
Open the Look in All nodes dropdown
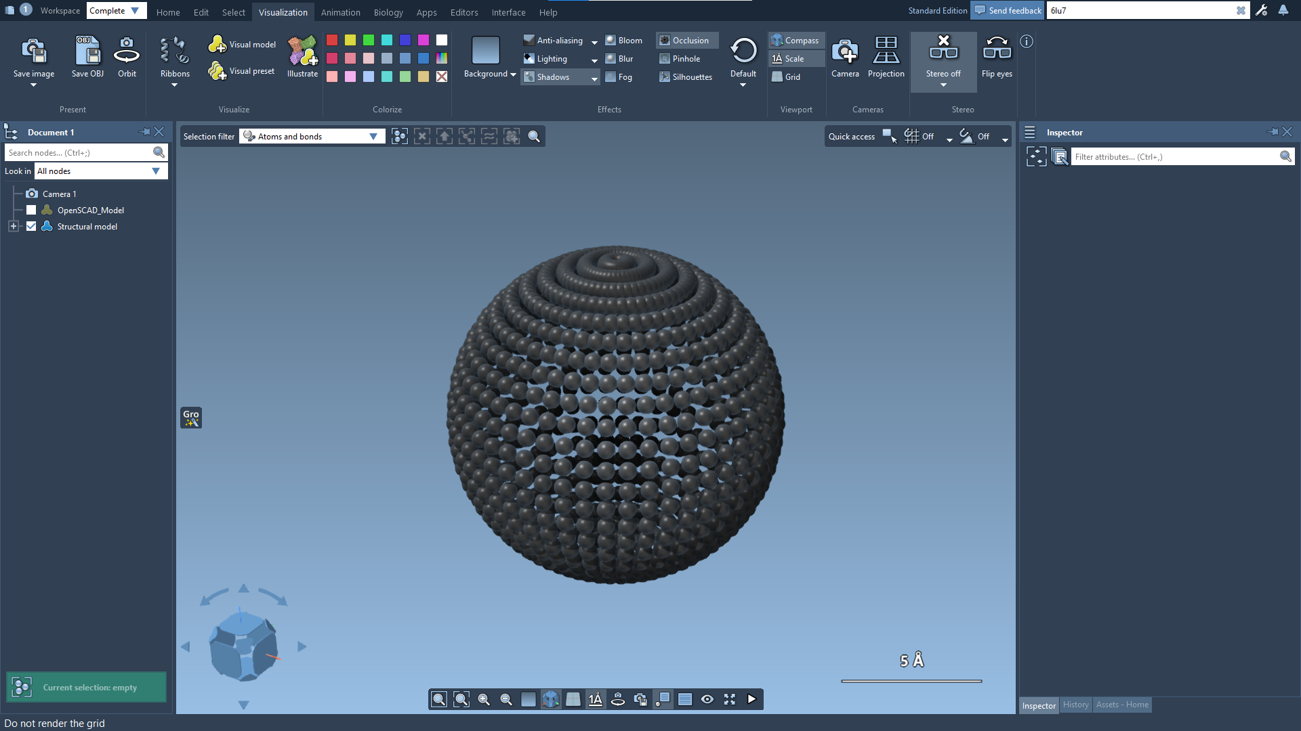(156, 171)
